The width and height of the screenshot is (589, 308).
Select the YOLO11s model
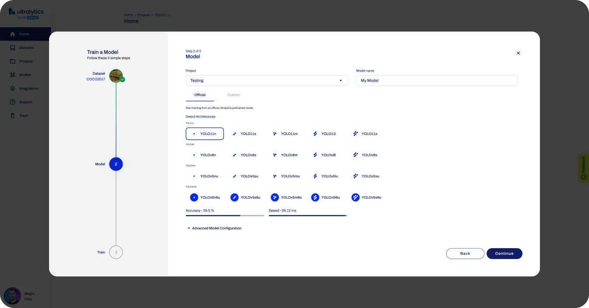coord(245,134)
